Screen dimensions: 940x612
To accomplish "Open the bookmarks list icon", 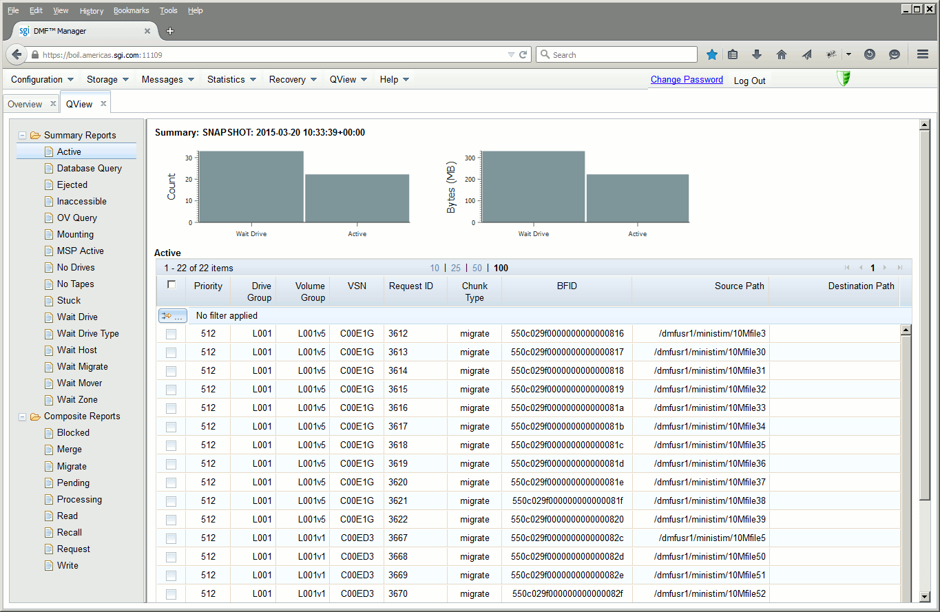I will (733, 54).
